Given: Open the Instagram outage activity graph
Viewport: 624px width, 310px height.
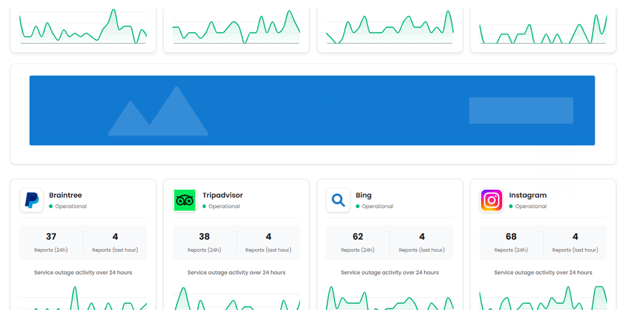Looking at the screenshot, I should coord(543,298).
